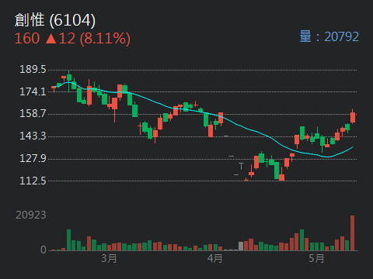Image resolution: width=373 pixels, height=279 pixels.
Task: Click the 127.9 price axis label
Action: coord(33,158)
